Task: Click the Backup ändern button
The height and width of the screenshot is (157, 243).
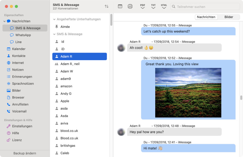Action: point(25,153)
